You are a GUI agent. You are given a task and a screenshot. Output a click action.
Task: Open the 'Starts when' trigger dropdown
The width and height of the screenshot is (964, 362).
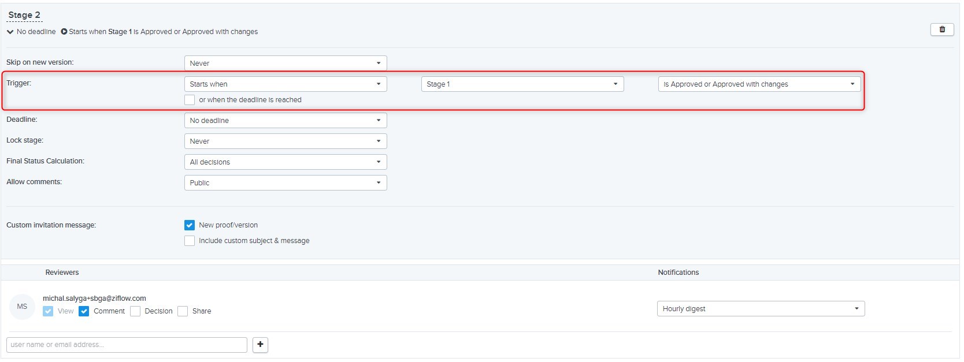[285, 84]
